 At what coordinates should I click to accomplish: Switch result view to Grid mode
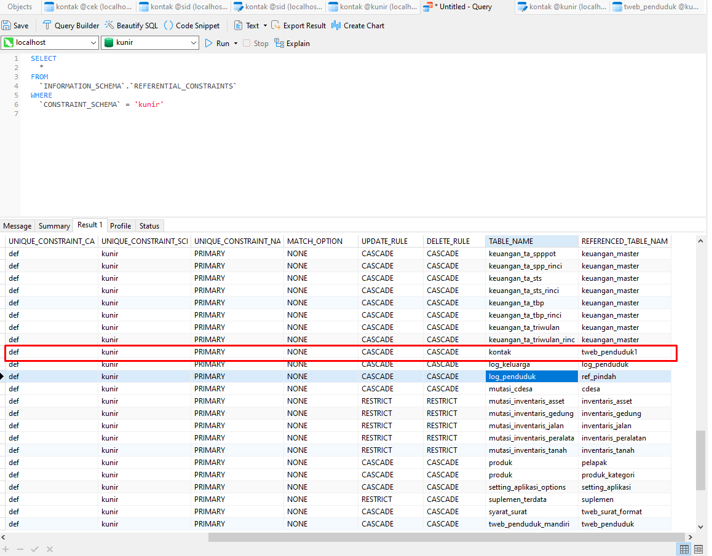coord(684,549)
